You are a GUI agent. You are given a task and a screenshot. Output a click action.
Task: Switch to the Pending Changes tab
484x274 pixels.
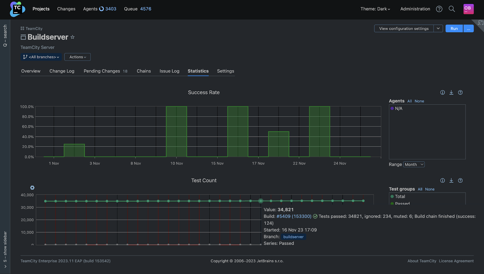106,71
